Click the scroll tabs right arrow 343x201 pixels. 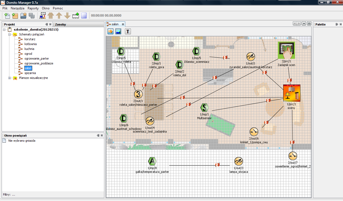point(299,24)
